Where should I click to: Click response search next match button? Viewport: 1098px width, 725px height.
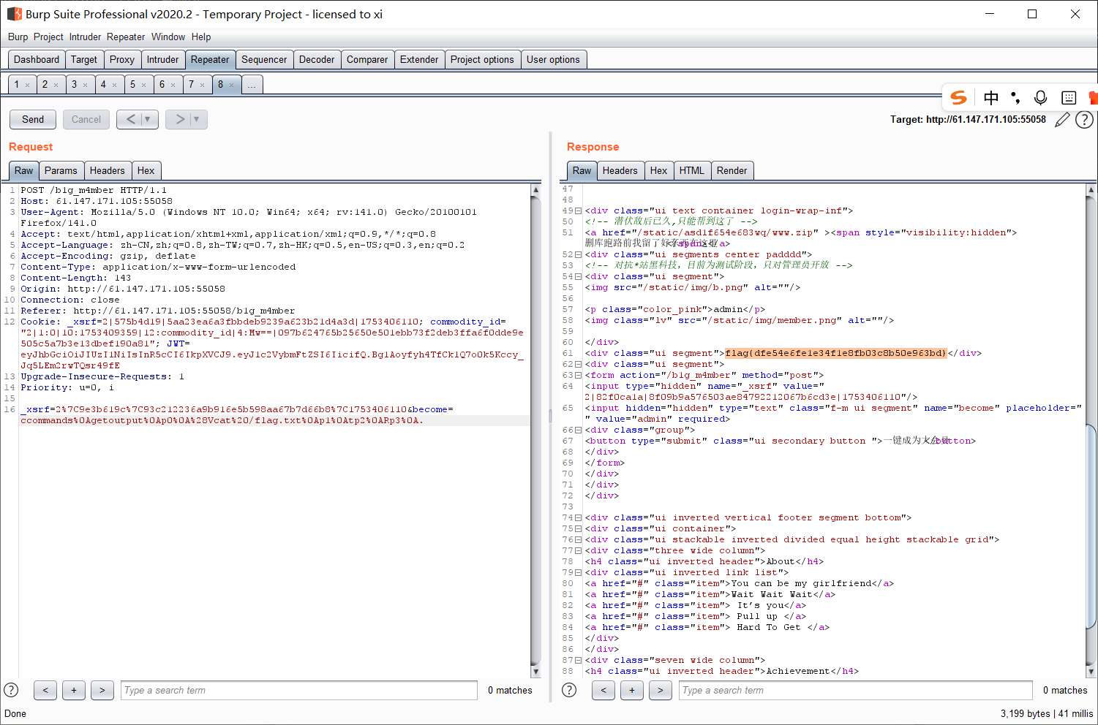(x=661, y=690)
